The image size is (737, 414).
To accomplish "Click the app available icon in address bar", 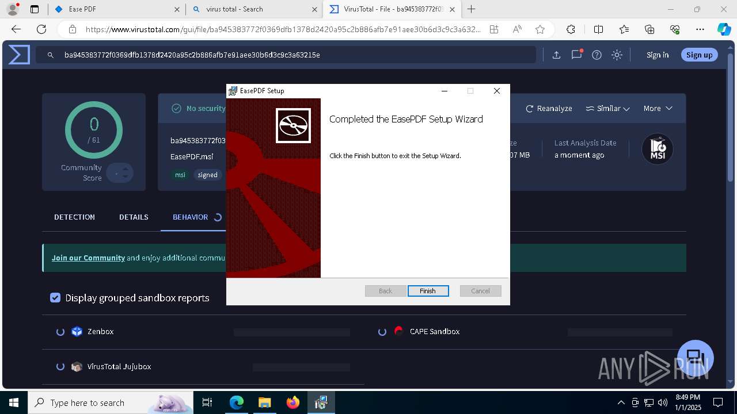I will point(493,29).
